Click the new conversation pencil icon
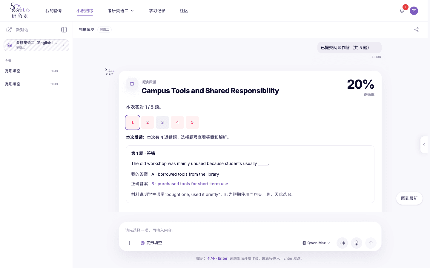The width and height of the screenshot is (430, 268). click(x=9, y=30)
